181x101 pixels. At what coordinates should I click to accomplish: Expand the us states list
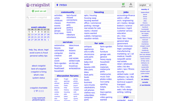(145, 79)
